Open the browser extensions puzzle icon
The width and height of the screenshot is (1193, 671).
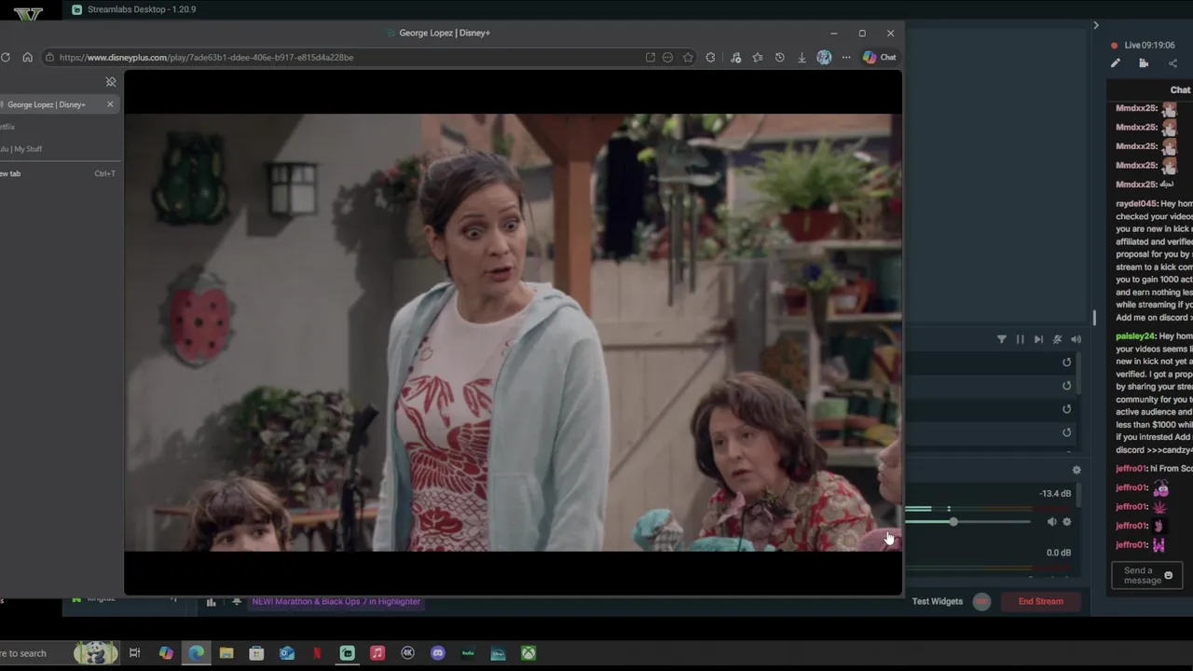pyautogui.click(x=710, y=57)
